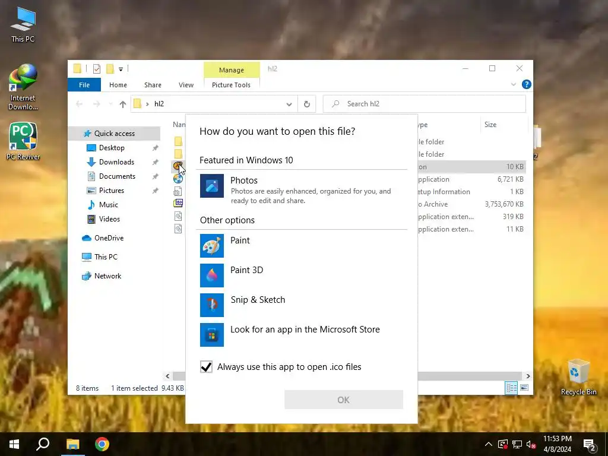Screen dimensions: 608x456
Task: Choose the Snip & Sketch icon
Action: 212,305
